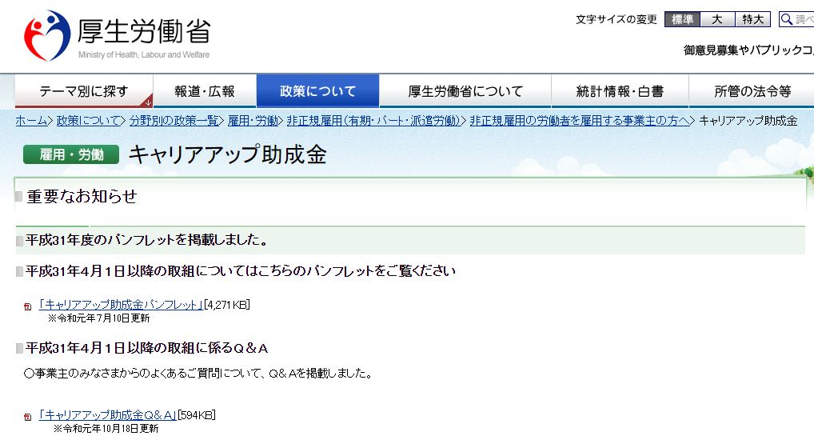The image size is (814, 448).
Task: Select the 政策について tab
Action: pos(317,91)
